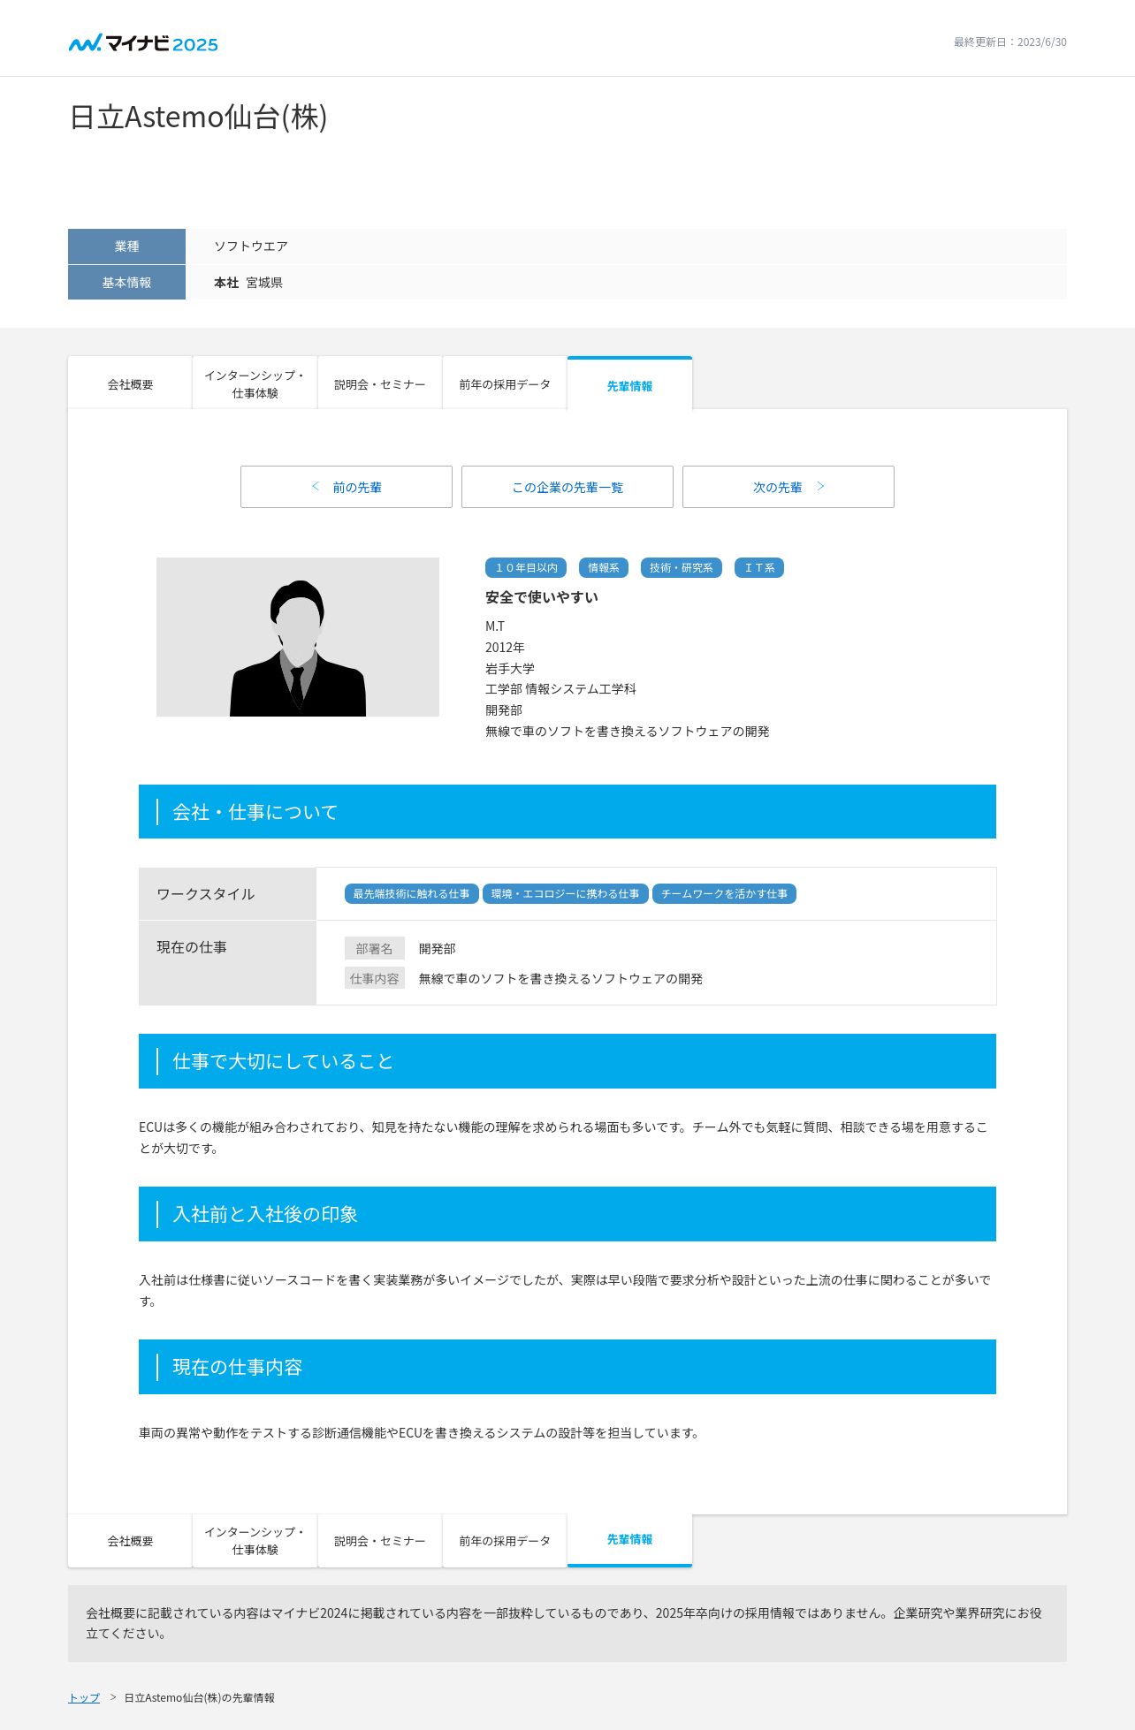Click the チームワークを活かす仕事 tag
Viewport: 1135px width, 1730px height.
coord(725,894)
